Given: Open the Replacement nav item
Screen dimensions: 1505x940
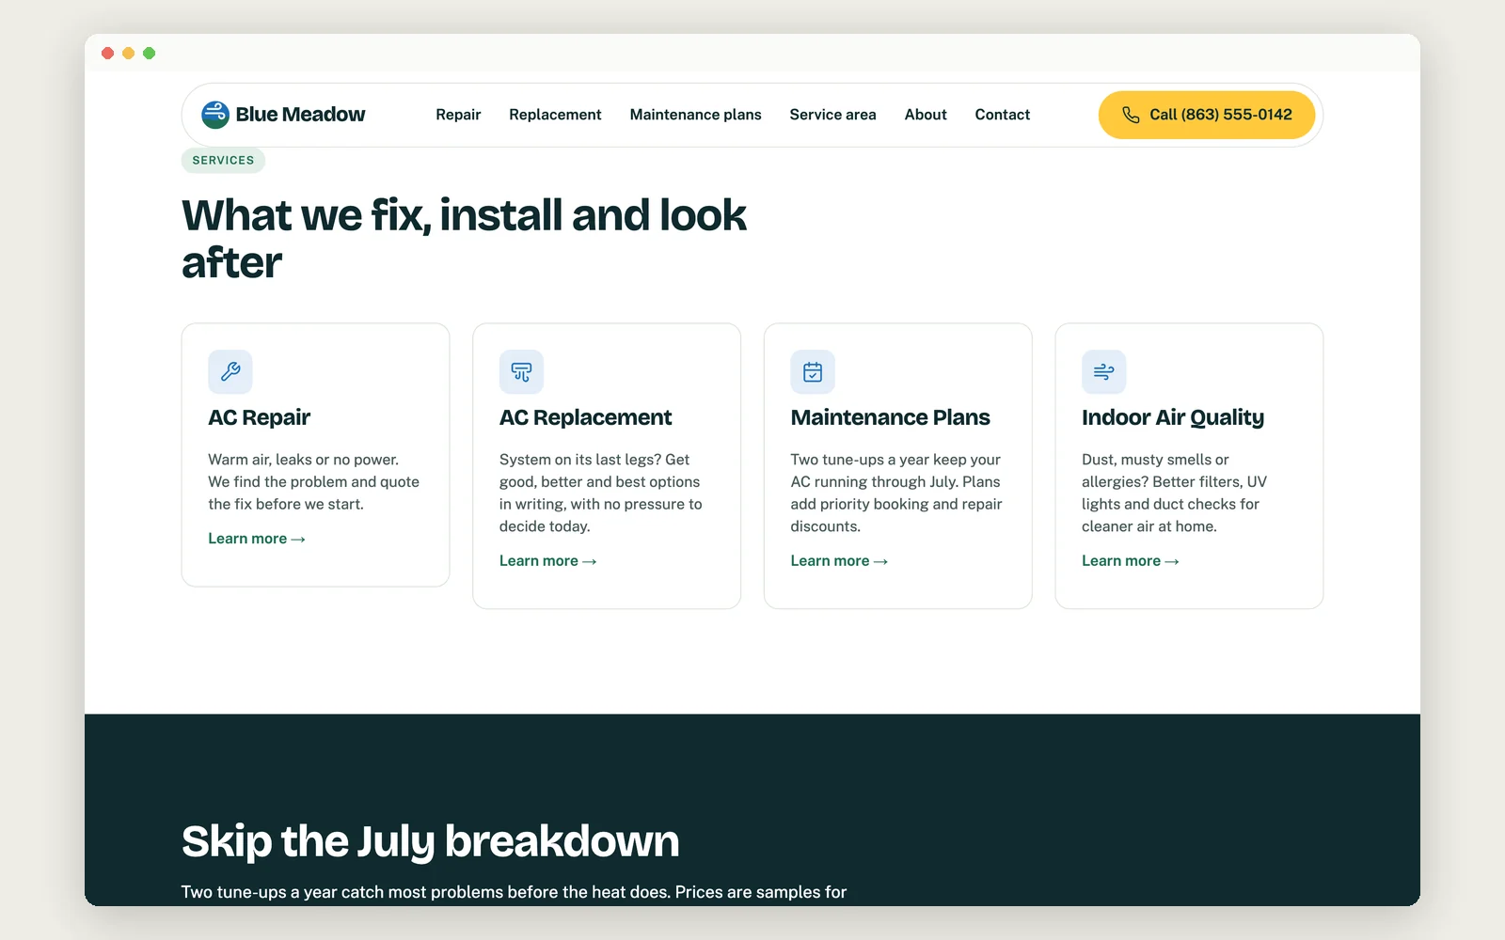Looking at the screenshot, I should click(x=555, y=115).
